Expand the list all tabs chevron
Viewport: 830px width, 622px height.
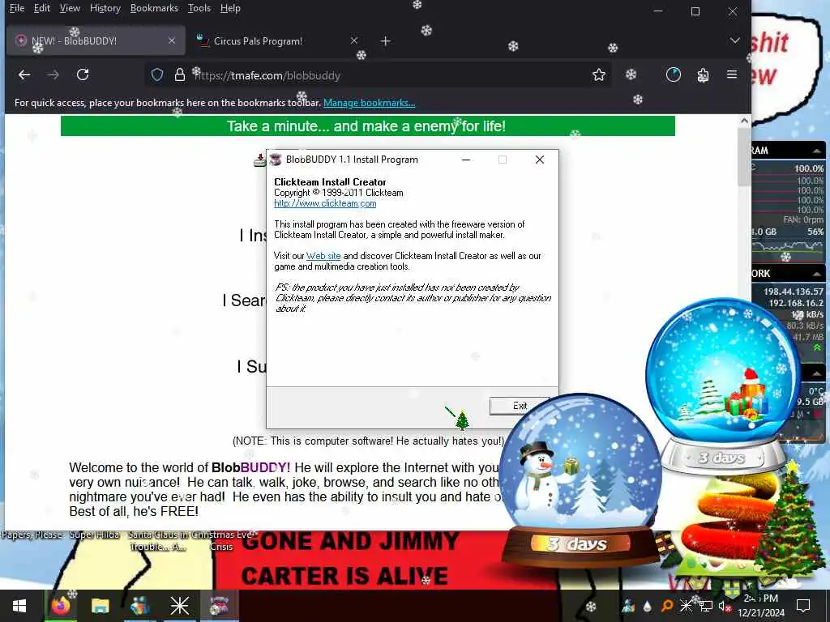734,40
